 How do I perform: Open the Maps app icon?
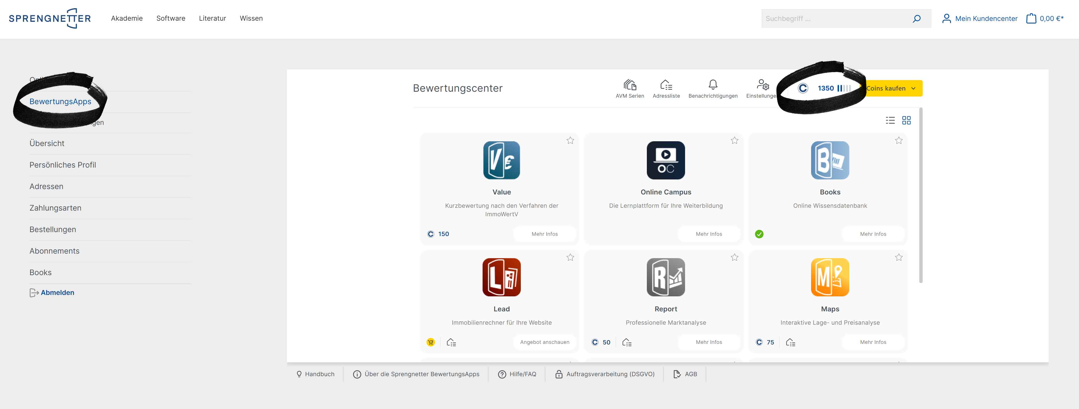[x=830, y=277]
